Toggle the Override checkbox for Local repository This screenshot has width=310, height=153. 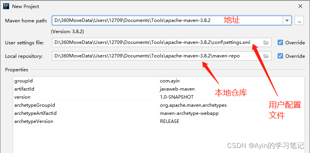point(280,56)
